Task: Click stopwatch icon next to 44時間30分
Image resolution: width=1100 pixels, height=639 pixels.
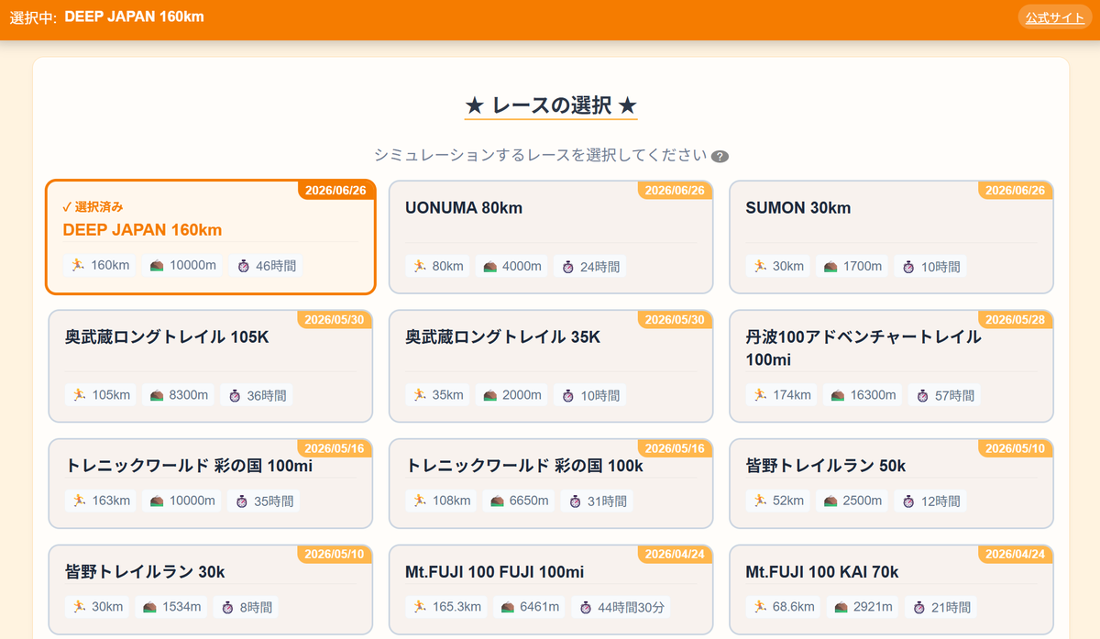Action: [x=584, y=607]
